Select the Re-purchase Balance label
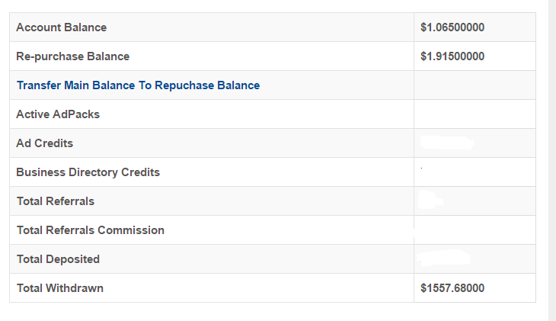 [72, 56]
